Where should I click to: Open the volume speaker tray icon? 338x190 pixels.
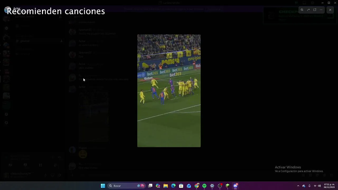point(319,186)
